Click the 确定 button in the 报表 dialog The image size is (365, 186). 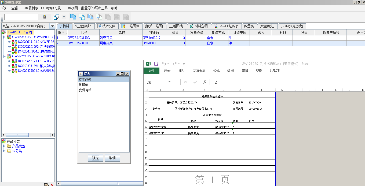tap(95, 158)
